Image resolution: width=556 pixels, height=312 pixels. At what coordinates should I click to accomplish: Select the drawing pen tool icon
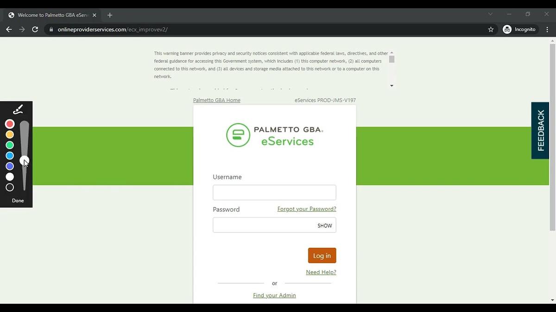pos(18,110)
